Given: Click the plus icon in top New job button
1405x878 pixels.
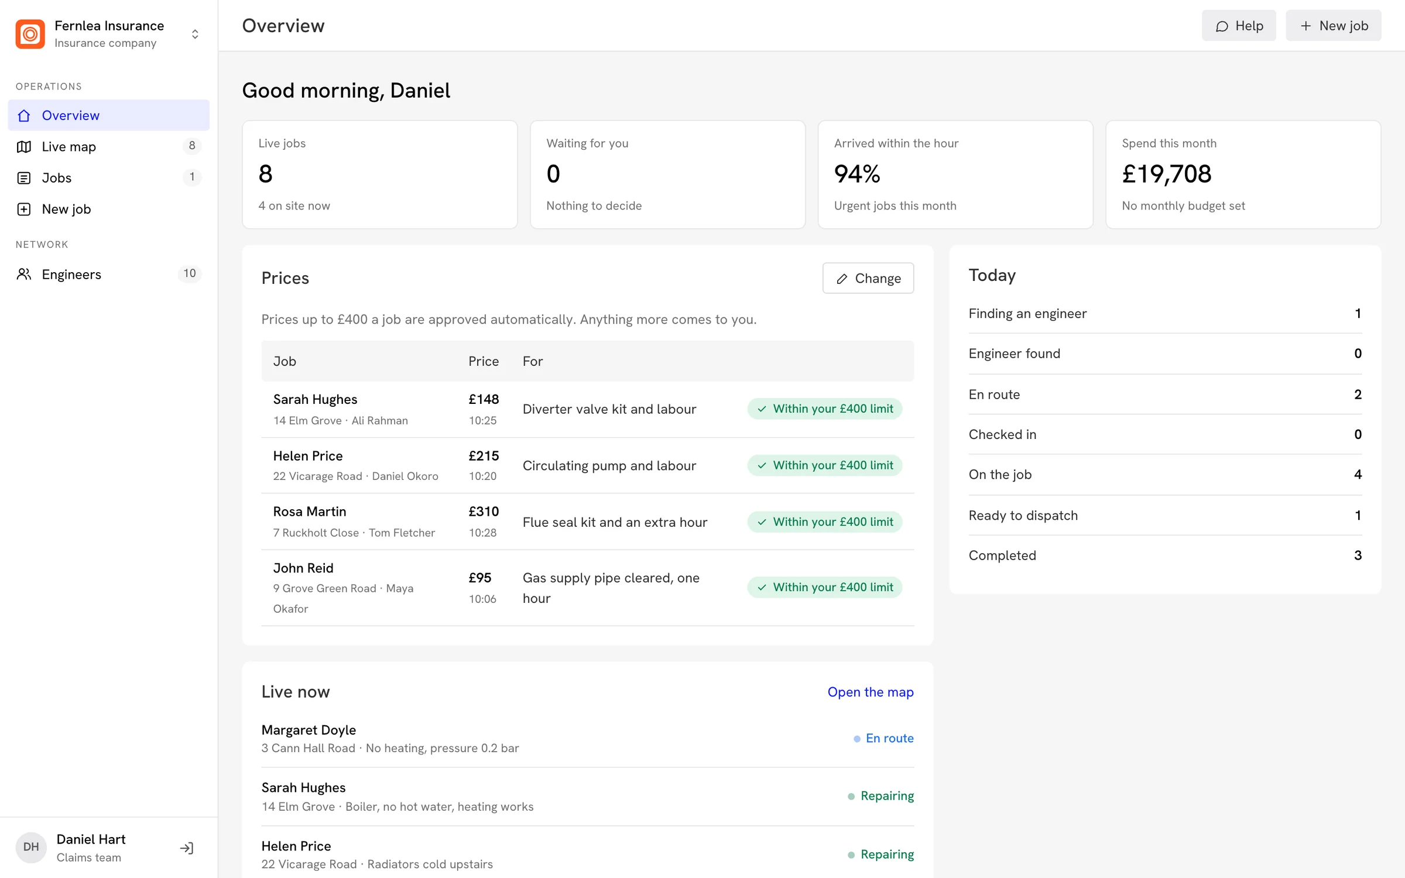Looking at the screenshot, I should tap(1306, 26).
